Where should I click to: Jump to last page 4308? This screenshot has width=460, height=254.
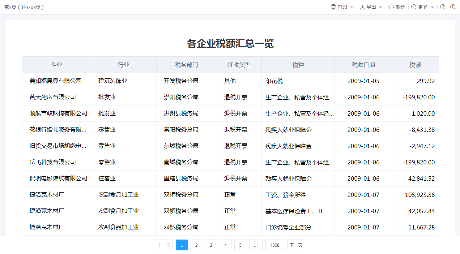pyautogui.click(x=274, y=245)
